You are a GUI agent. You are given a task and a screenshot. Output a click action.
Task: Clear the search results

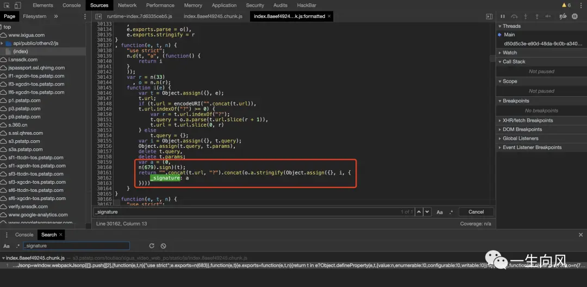coord(163,246)
